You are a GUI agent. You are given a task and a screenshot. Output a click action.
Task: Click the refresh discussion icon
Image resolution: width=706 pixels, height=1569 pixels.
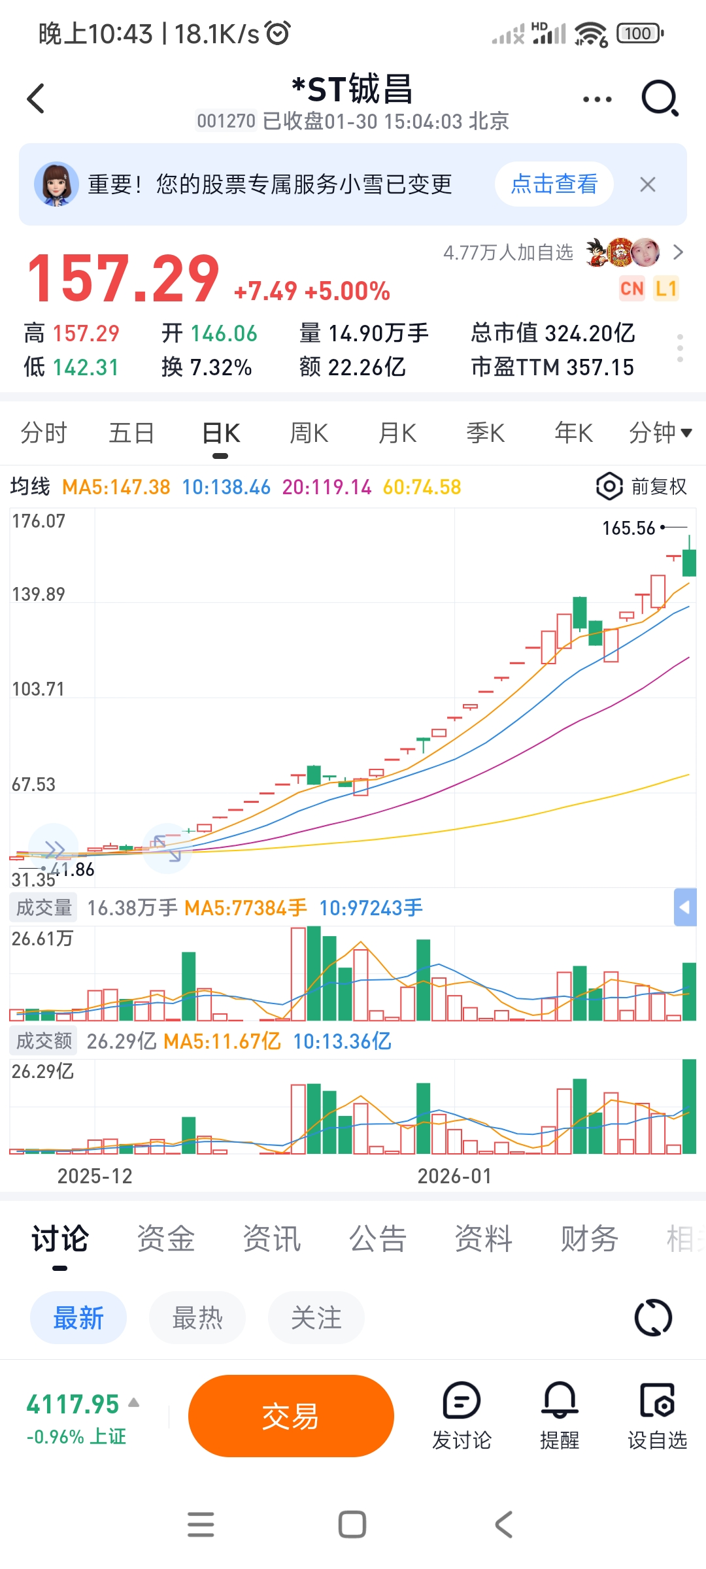point(653,1317)
